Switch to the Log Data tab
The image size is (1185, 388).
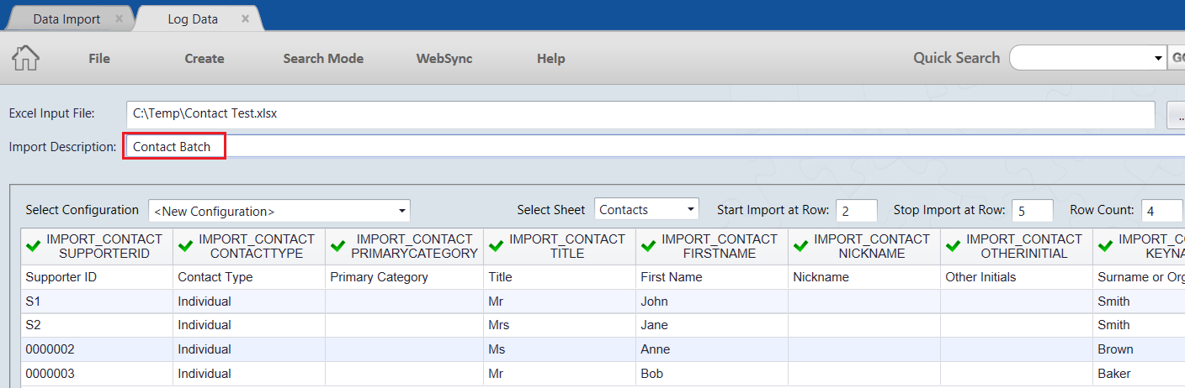(x=193, y=18)
